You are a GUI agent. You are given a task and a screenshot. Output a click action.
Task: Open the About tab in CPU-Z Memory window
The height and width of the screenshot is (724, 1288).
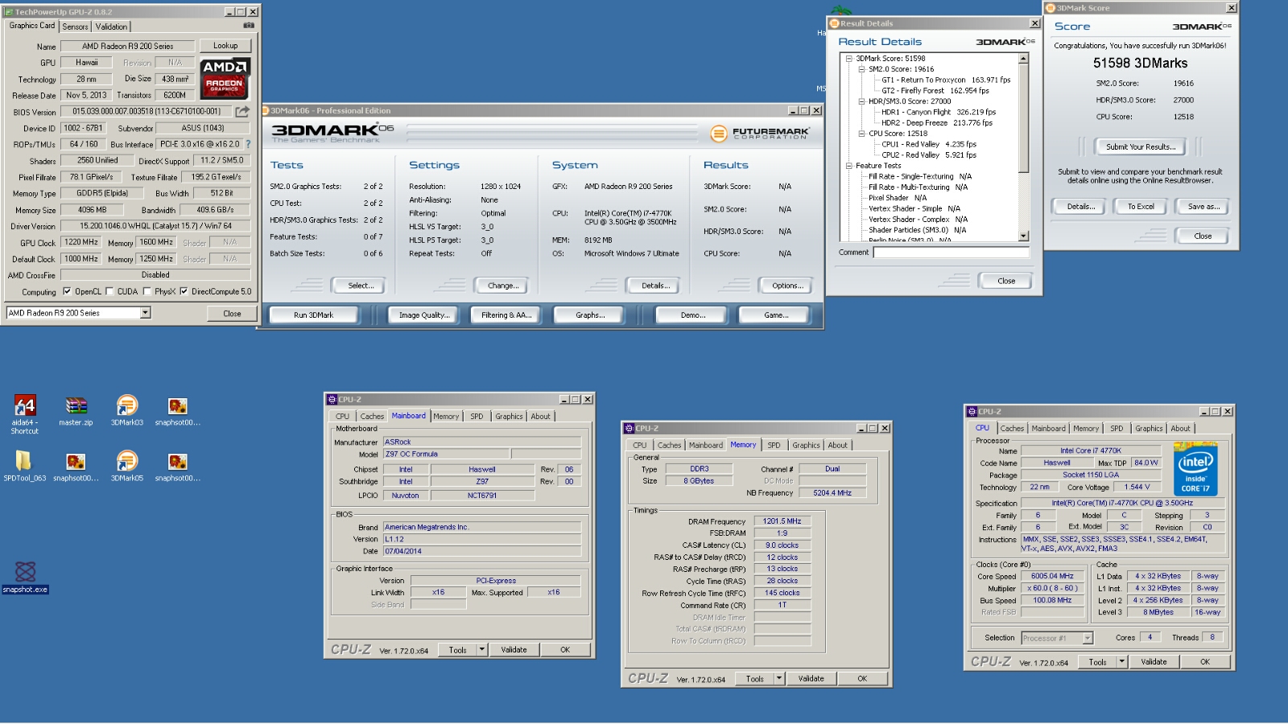pos(838,446)
